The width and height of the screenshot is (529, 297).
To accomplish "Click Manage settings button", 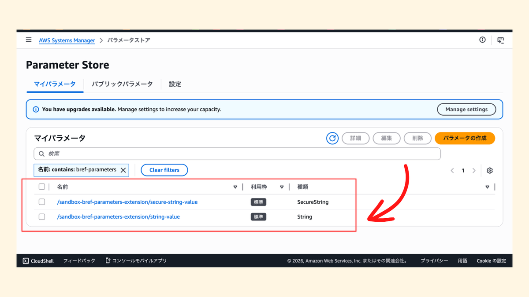I will pos(466,110).
